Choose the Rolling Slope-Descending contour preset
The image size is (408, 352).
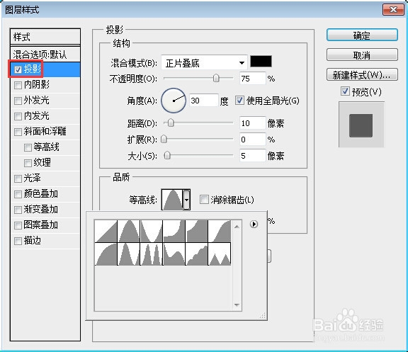(x=174, y=254)
